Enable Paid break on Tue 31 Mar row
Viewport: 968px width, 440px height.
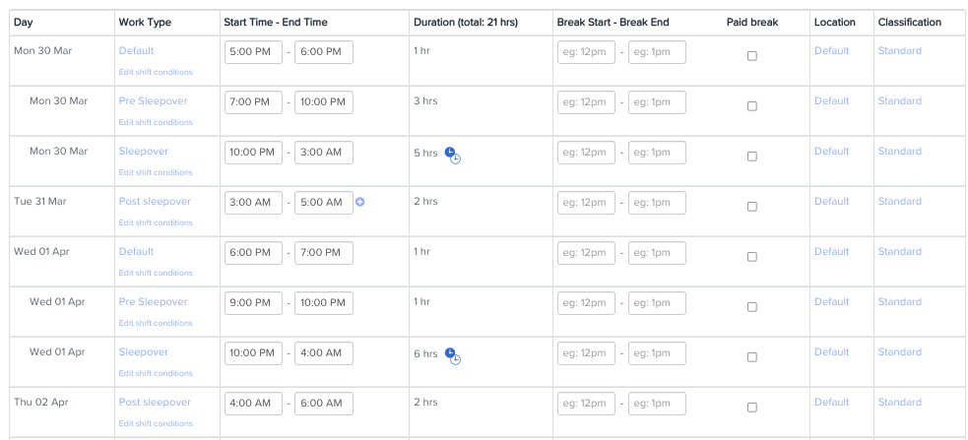(x=752, y=207)
